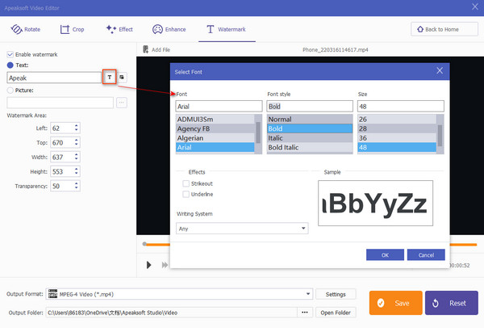Select font size 28

pyautogui.click(x=397, y=128)
